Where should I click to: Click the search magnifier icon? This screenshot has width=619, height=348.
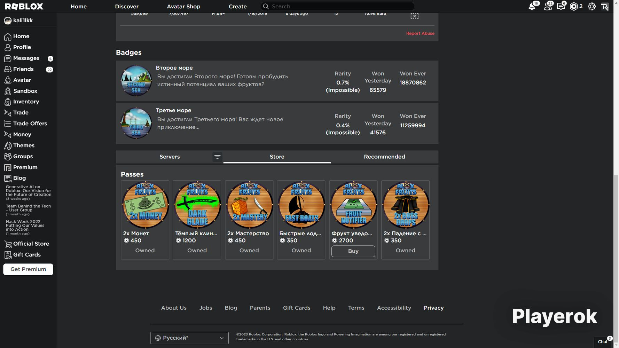point(266,6)
